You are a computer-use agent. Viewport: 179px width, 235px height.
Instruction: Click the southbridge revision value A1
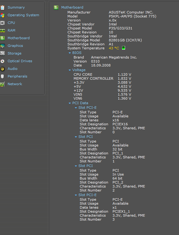[x=111, y=44]
